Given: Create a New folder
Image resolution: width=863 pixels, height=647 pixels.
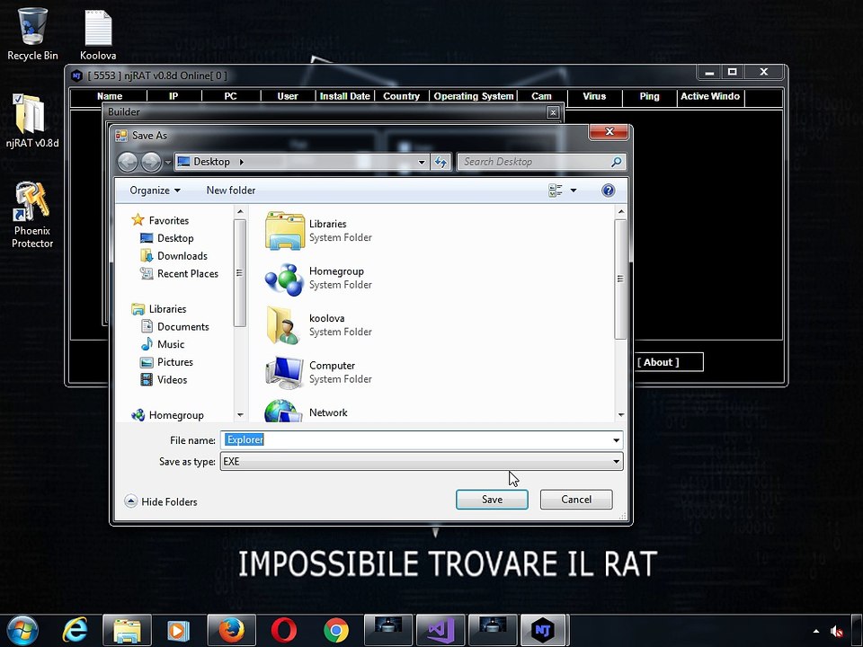Looking at the screenshot, I should (x=231, y=191).
